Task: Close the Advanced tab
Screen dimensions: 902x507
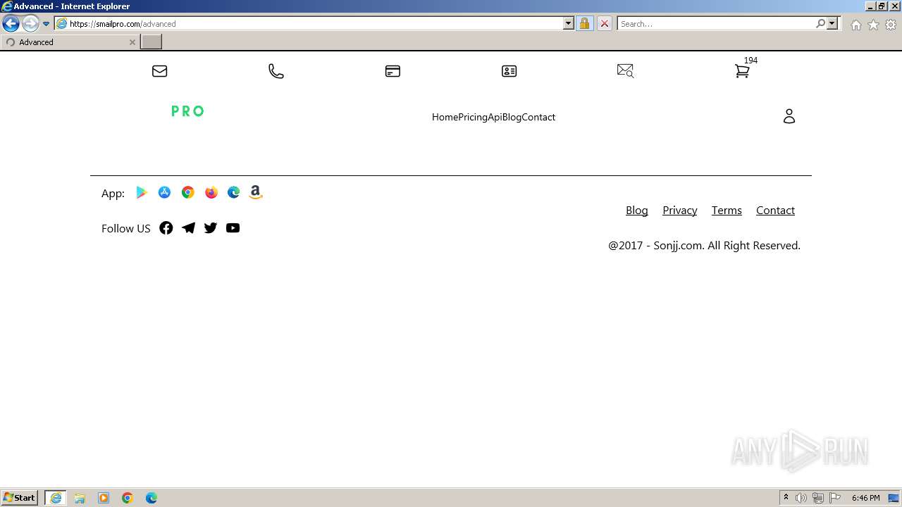Action: (x=132, y=42)
